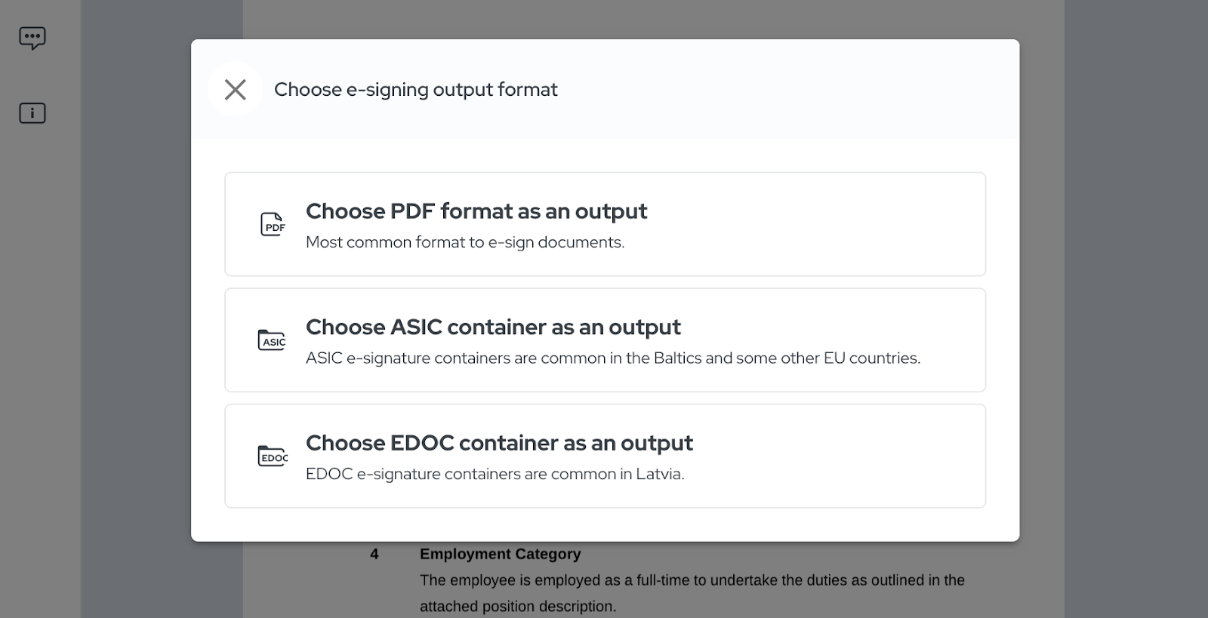Open the comments panel from the sidebar
Screen dimensions: 1208x618
[32, 37]
